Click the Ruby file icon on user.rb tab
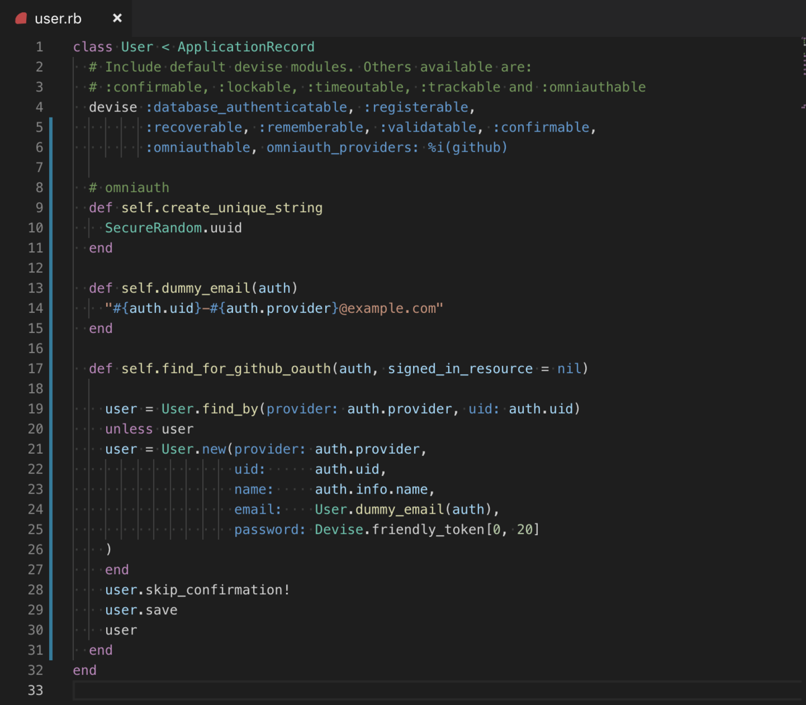 (x=21, y=18)
